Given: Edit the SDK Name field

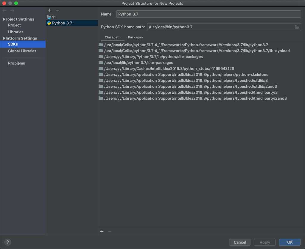Looking at the screenshot, I should point(208,14).
